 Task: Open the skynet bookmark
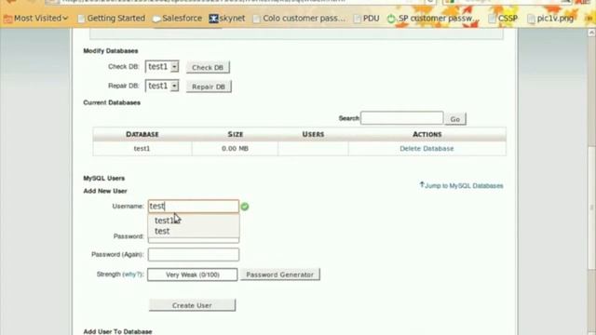pos(227,19)
